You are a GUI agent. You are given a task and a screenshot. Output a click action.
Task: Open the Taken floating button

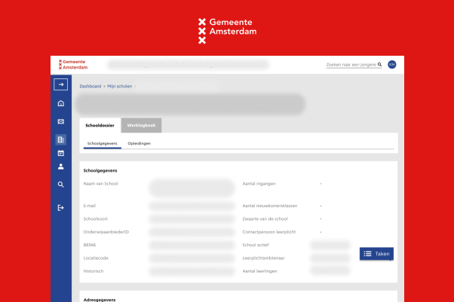pyautogui.click(x=376, y=254)
